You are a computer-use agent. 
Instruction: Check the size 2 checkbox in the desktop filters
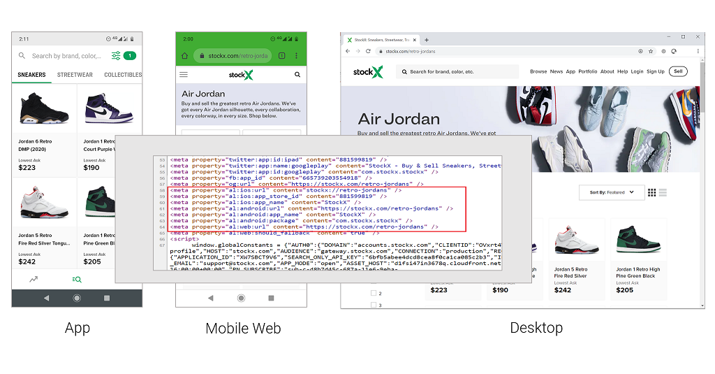coord(374,293)
